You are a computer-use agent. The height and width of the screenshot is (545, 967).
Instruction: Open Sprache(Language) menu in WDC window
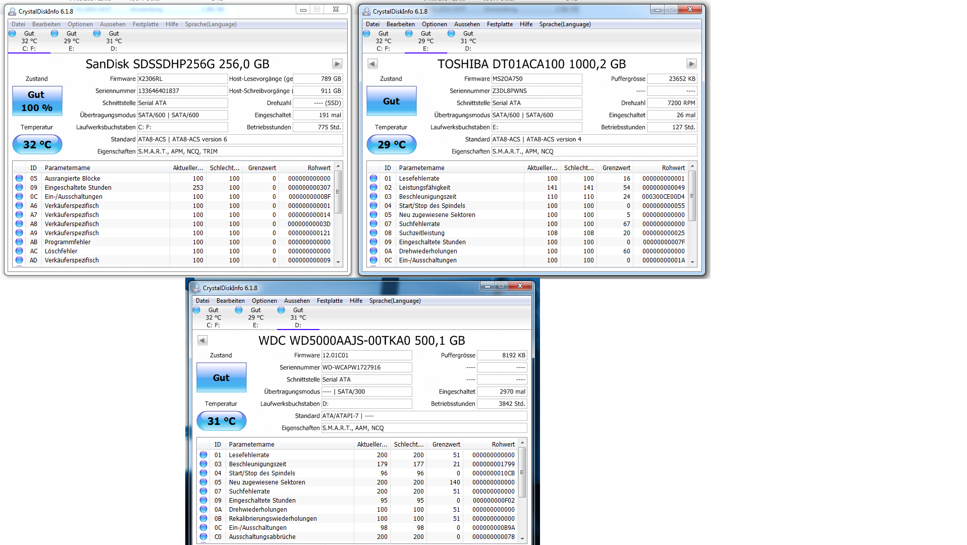click(395, 301)
